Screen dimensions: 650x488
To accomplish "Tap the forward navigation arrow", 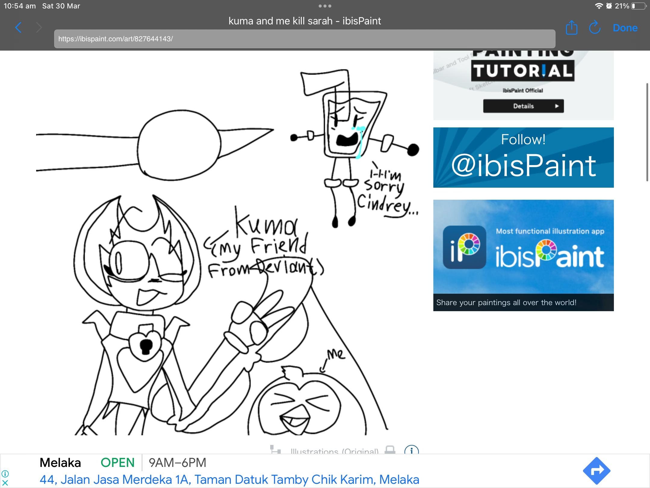I will tap(39, 28).
